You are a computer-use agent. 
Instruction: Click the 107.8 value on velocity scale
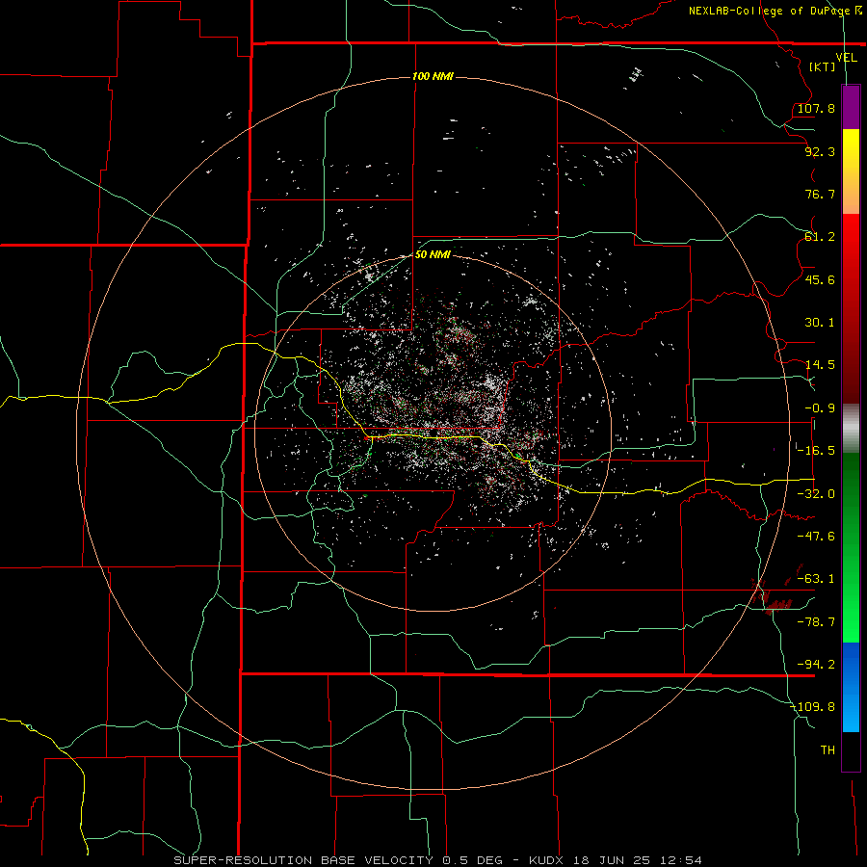point(816,108)
